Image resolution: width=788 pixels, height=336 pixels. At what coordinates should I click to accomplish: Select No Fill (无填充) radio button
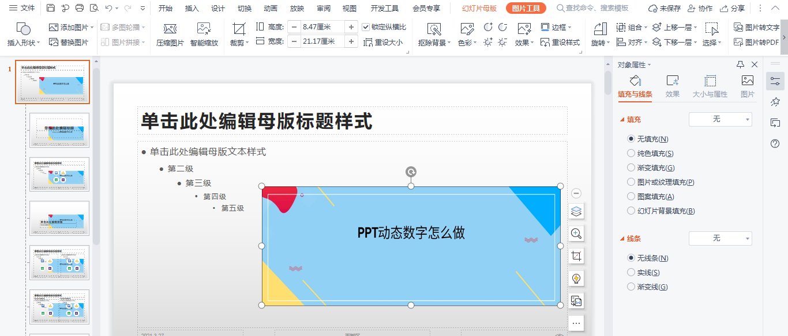(631, 139)
